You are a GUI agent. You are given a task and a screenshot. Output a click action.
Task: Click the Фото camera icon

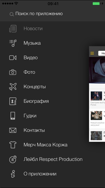(13, 72)
